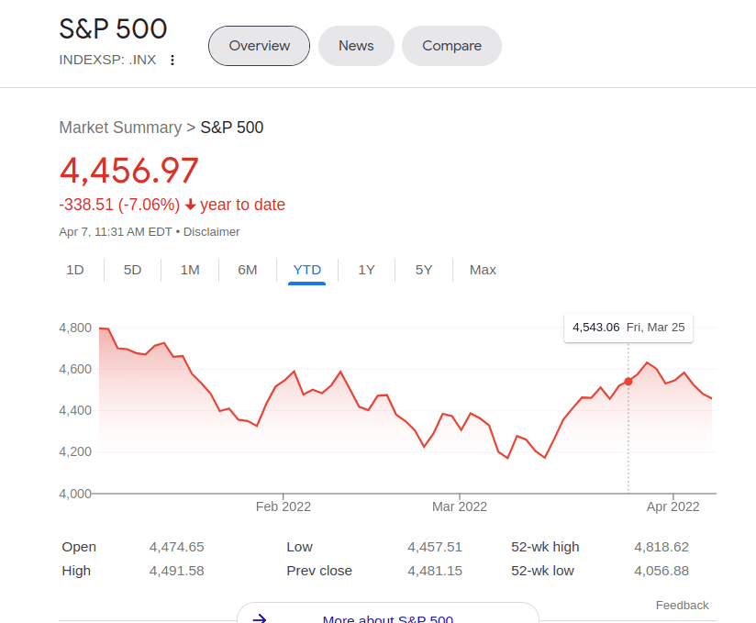Open the Compare tab
The image size is (756, 623).
[451, 46]
